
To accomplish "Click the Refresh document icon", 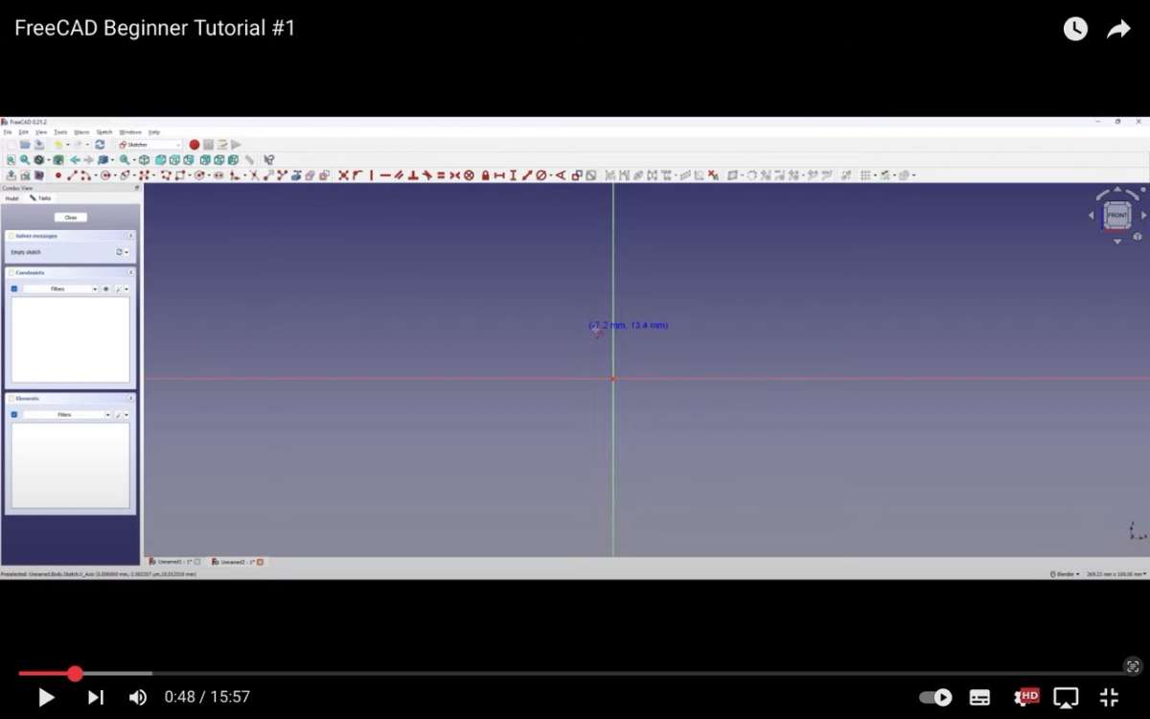I will (x=100, y=145).
